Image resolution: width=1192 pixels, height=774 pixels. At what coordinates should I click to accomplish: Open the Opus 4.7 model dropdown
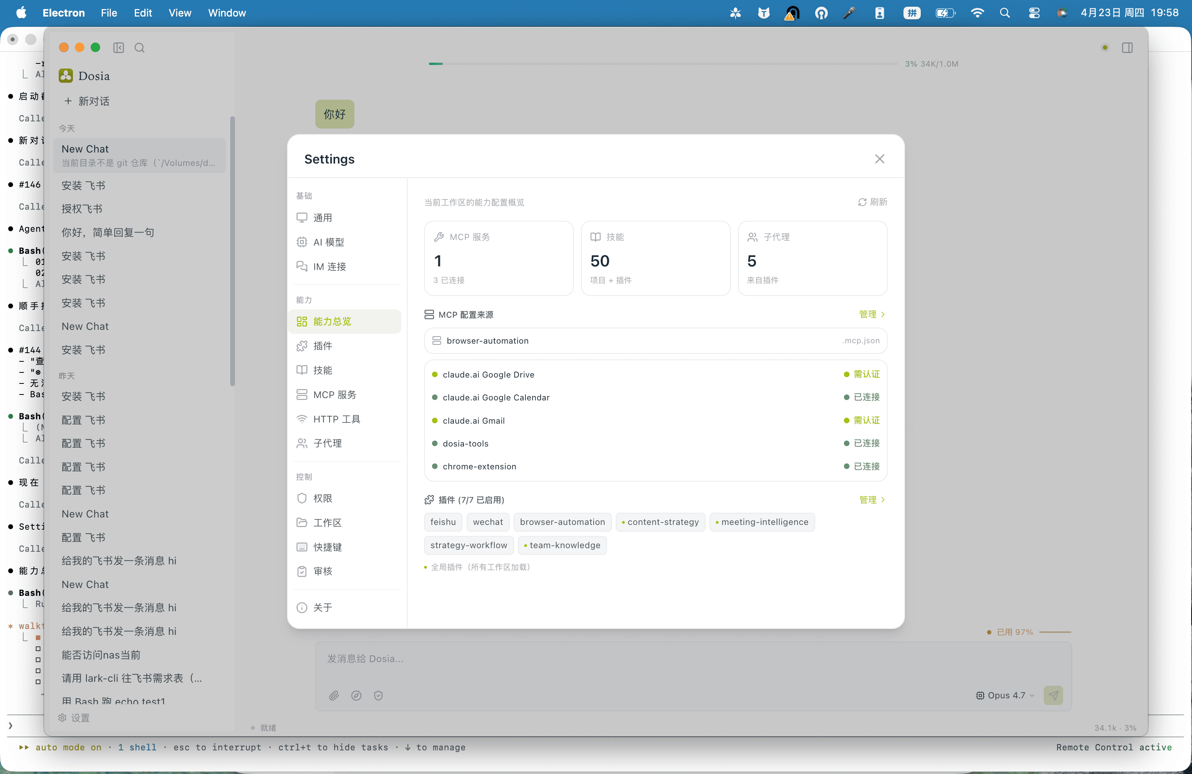[1005, 696]
